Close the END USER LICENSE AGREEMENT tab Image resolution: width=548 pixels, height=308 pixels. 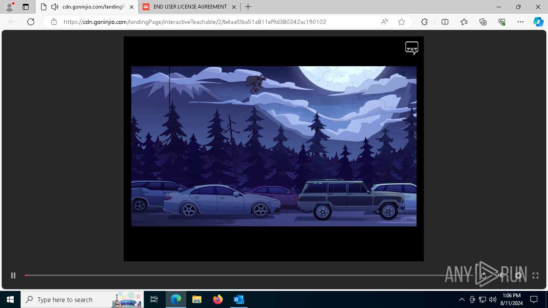234,7
